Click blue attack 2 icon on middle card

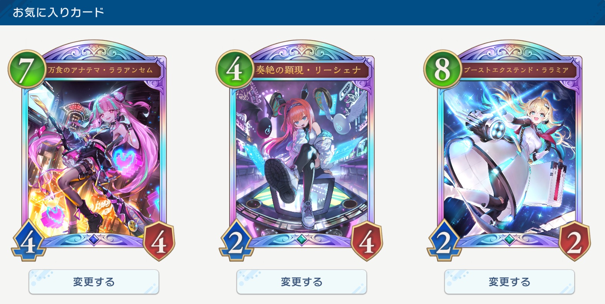(x=236, y=241)
